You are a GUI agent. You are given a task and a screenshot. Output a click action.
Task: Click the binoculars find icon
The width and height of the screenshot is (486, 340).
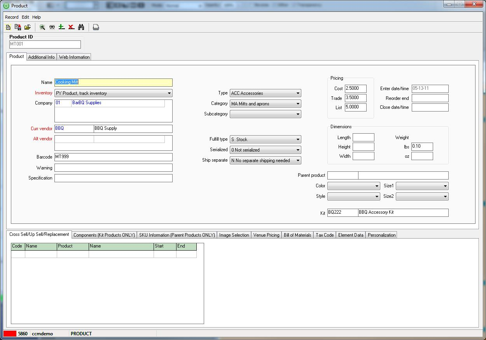tap(81, 27)
